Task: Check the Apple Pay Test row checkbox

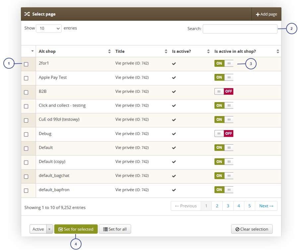Action: tap(26, 78)
